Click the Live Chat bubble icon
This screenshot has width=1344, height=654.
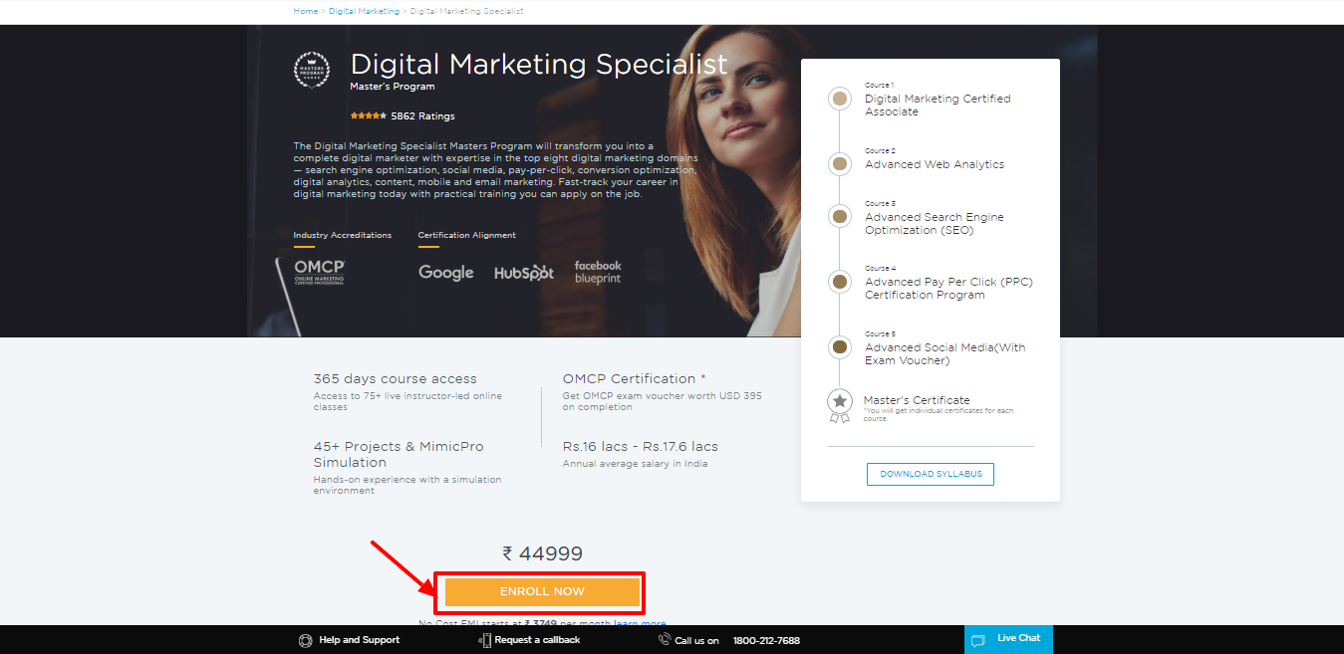point(978,640)
